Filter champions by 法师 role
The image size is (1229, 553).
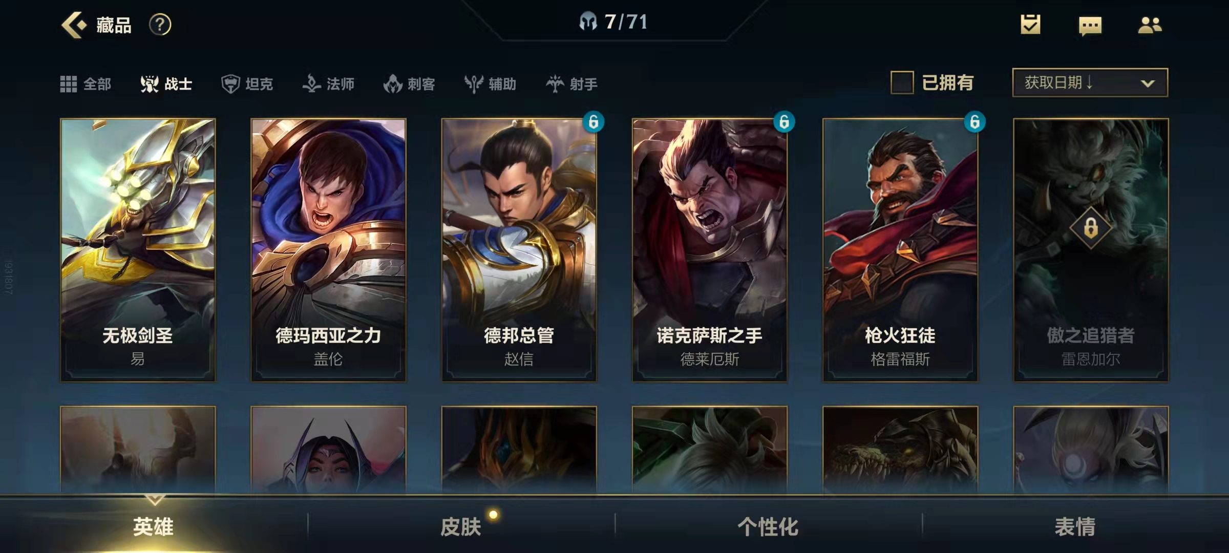[x=328, y=83]
